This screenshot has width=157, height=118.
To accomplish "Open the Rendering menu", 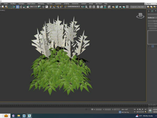I will [x=41, y=4].
